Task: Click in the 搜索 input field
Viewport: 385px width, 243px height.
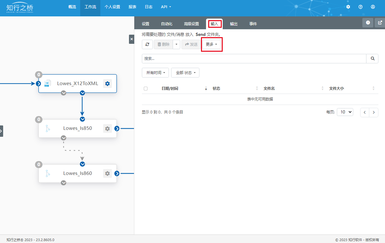Action: 254,59
